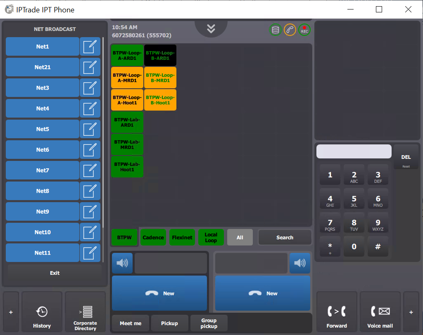
Task: Select BTPW-Loop-A-Hoot1 line key
Action: click(x=127, y=100)
